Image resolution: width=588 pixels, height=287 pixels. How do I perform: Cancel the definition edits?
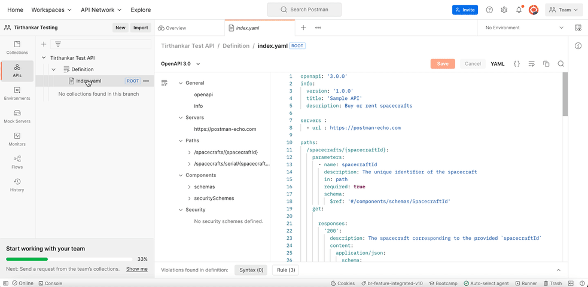(473, 64)
